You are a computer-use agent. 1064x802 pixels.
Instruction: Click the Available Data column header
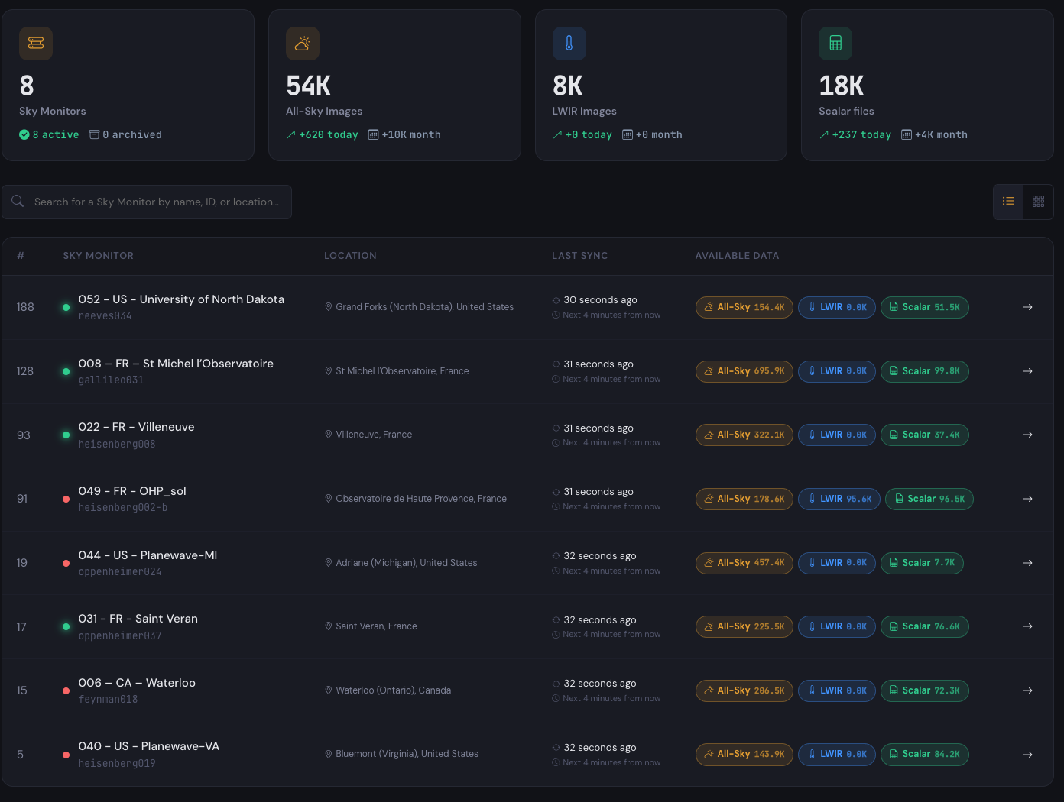(737, 256)
